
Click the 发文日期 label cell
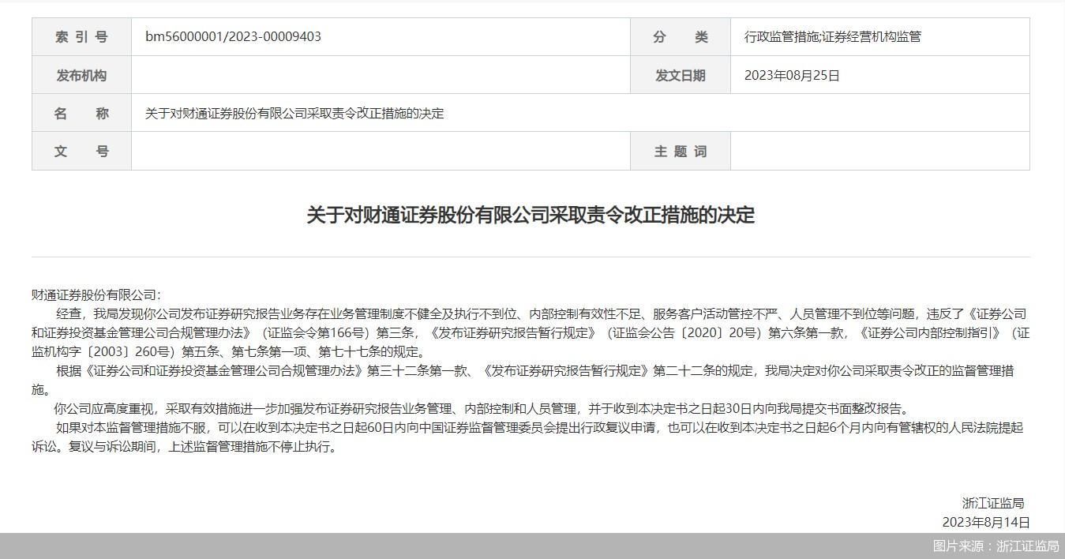[x=681, y=75]
